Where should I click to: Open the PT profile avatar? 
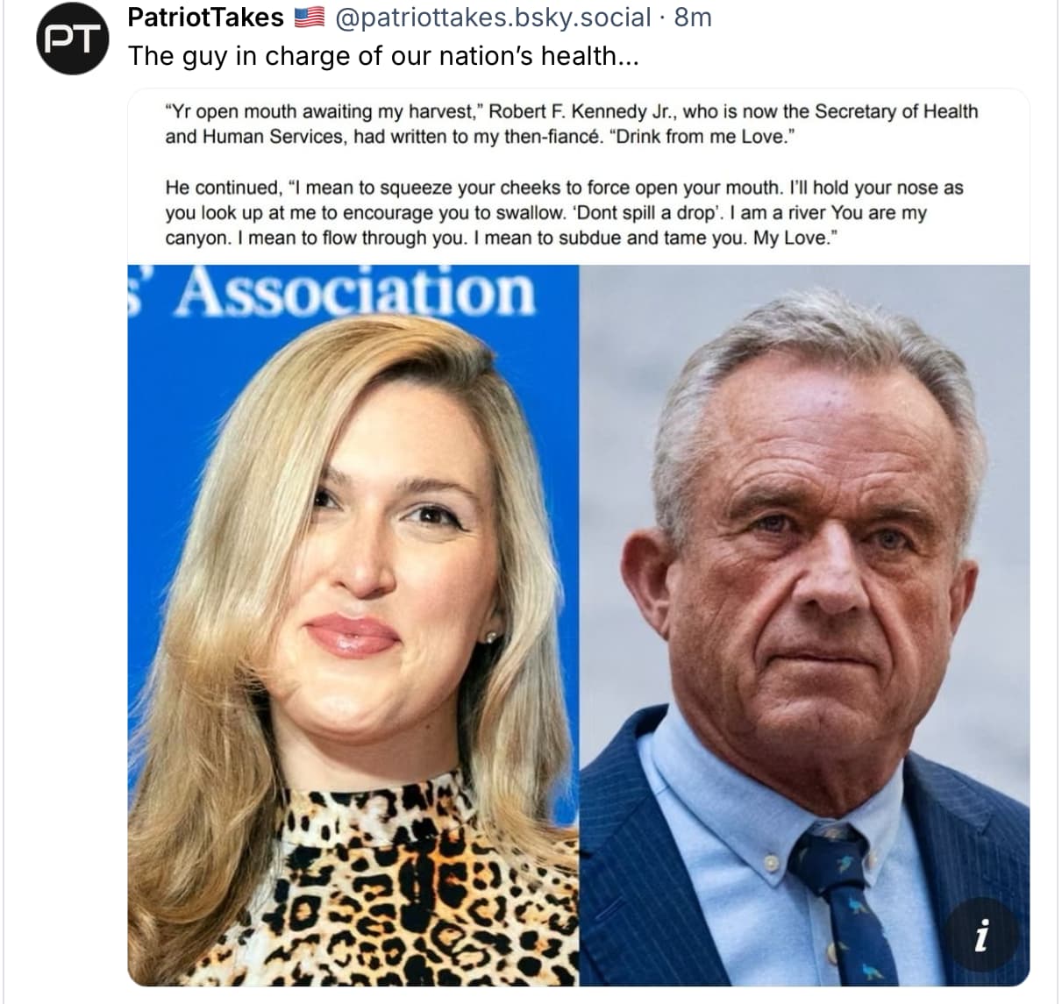[x=72, y=38]
